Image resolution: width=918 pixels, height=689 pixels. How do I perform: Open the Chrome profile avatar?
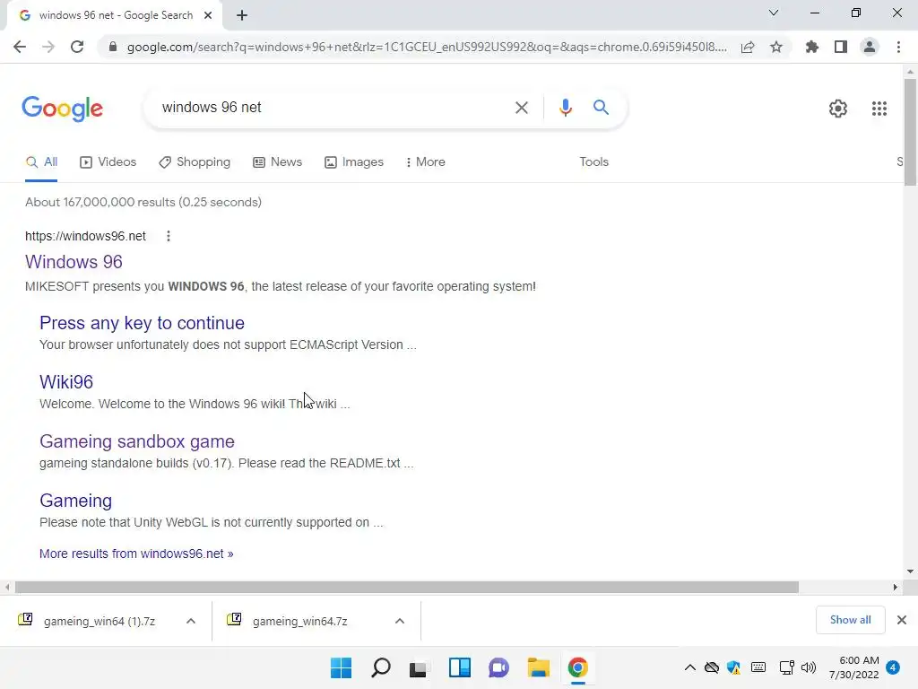pos(870,47)
